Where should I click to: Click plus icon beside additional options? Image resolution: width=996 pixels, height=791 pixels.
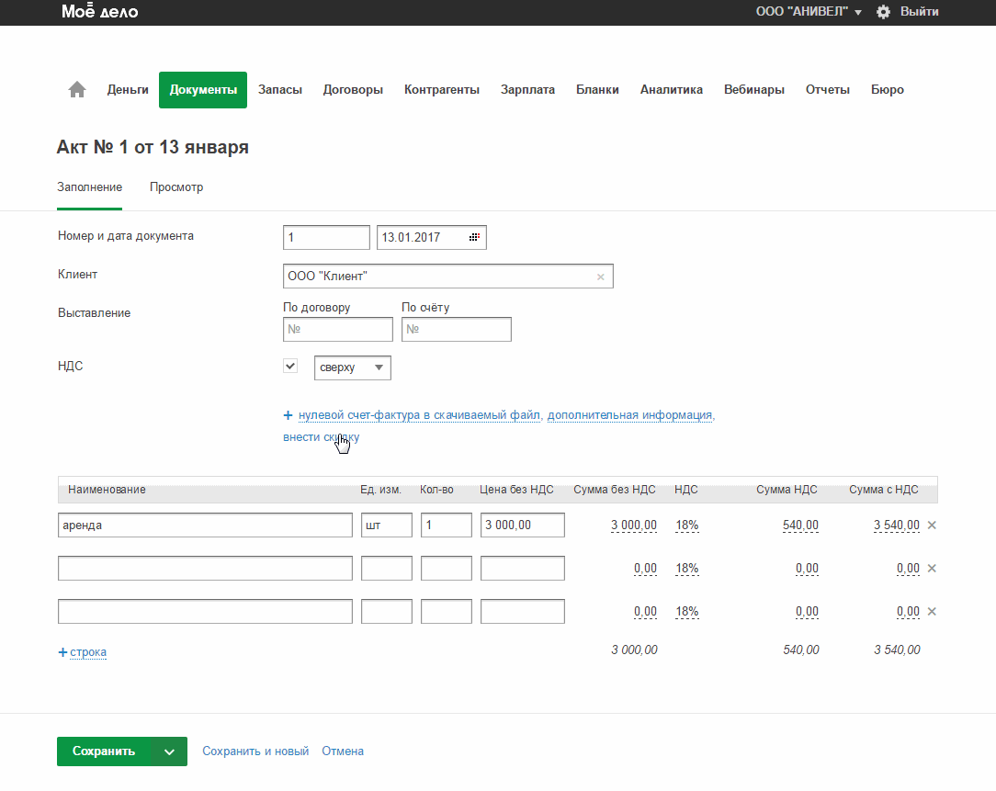[x=289, y=415]
